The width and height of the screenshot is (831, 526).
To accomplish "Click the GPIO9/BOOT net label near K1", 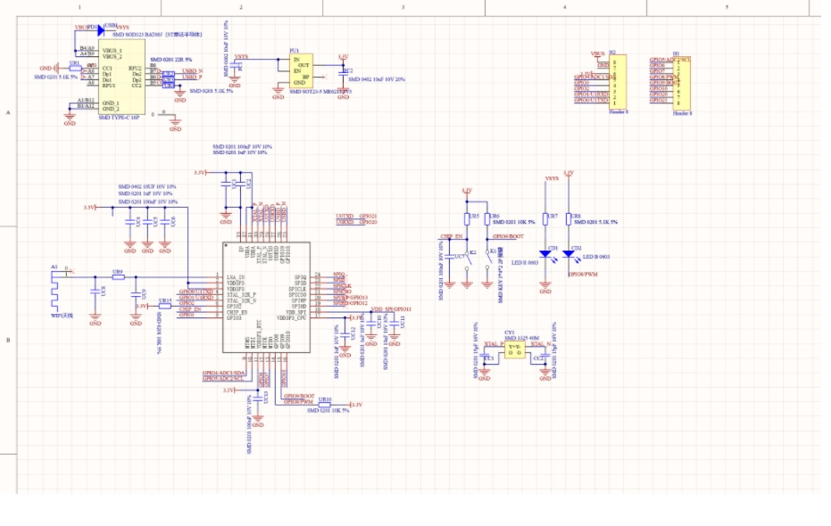I will [x=510, y=237].
